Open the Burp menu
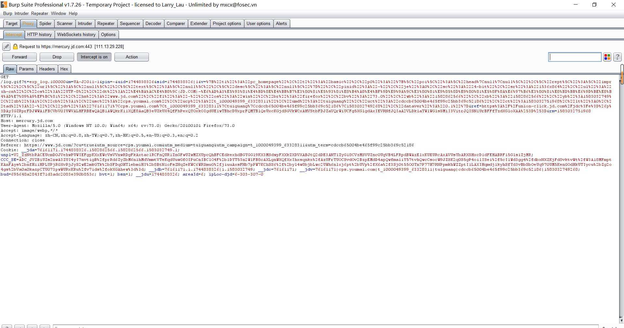 tap(7, 14)
